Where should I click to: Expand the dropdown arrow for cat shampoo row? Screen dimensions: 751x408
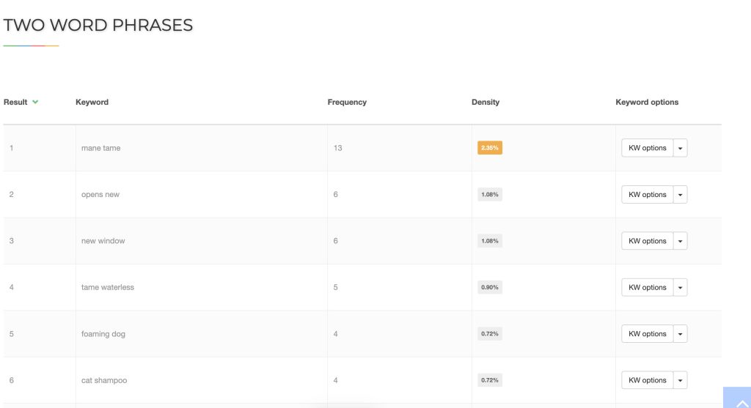coord(681,381)
